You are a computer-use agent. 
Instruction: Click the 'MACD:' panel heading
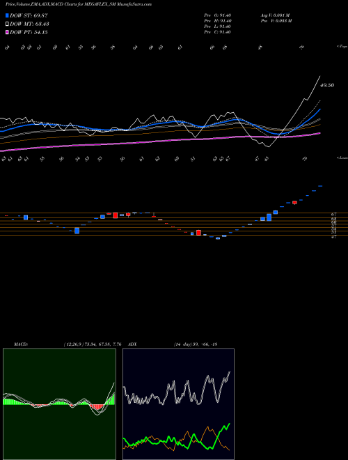pyautogui.click(x=21, y=344)
